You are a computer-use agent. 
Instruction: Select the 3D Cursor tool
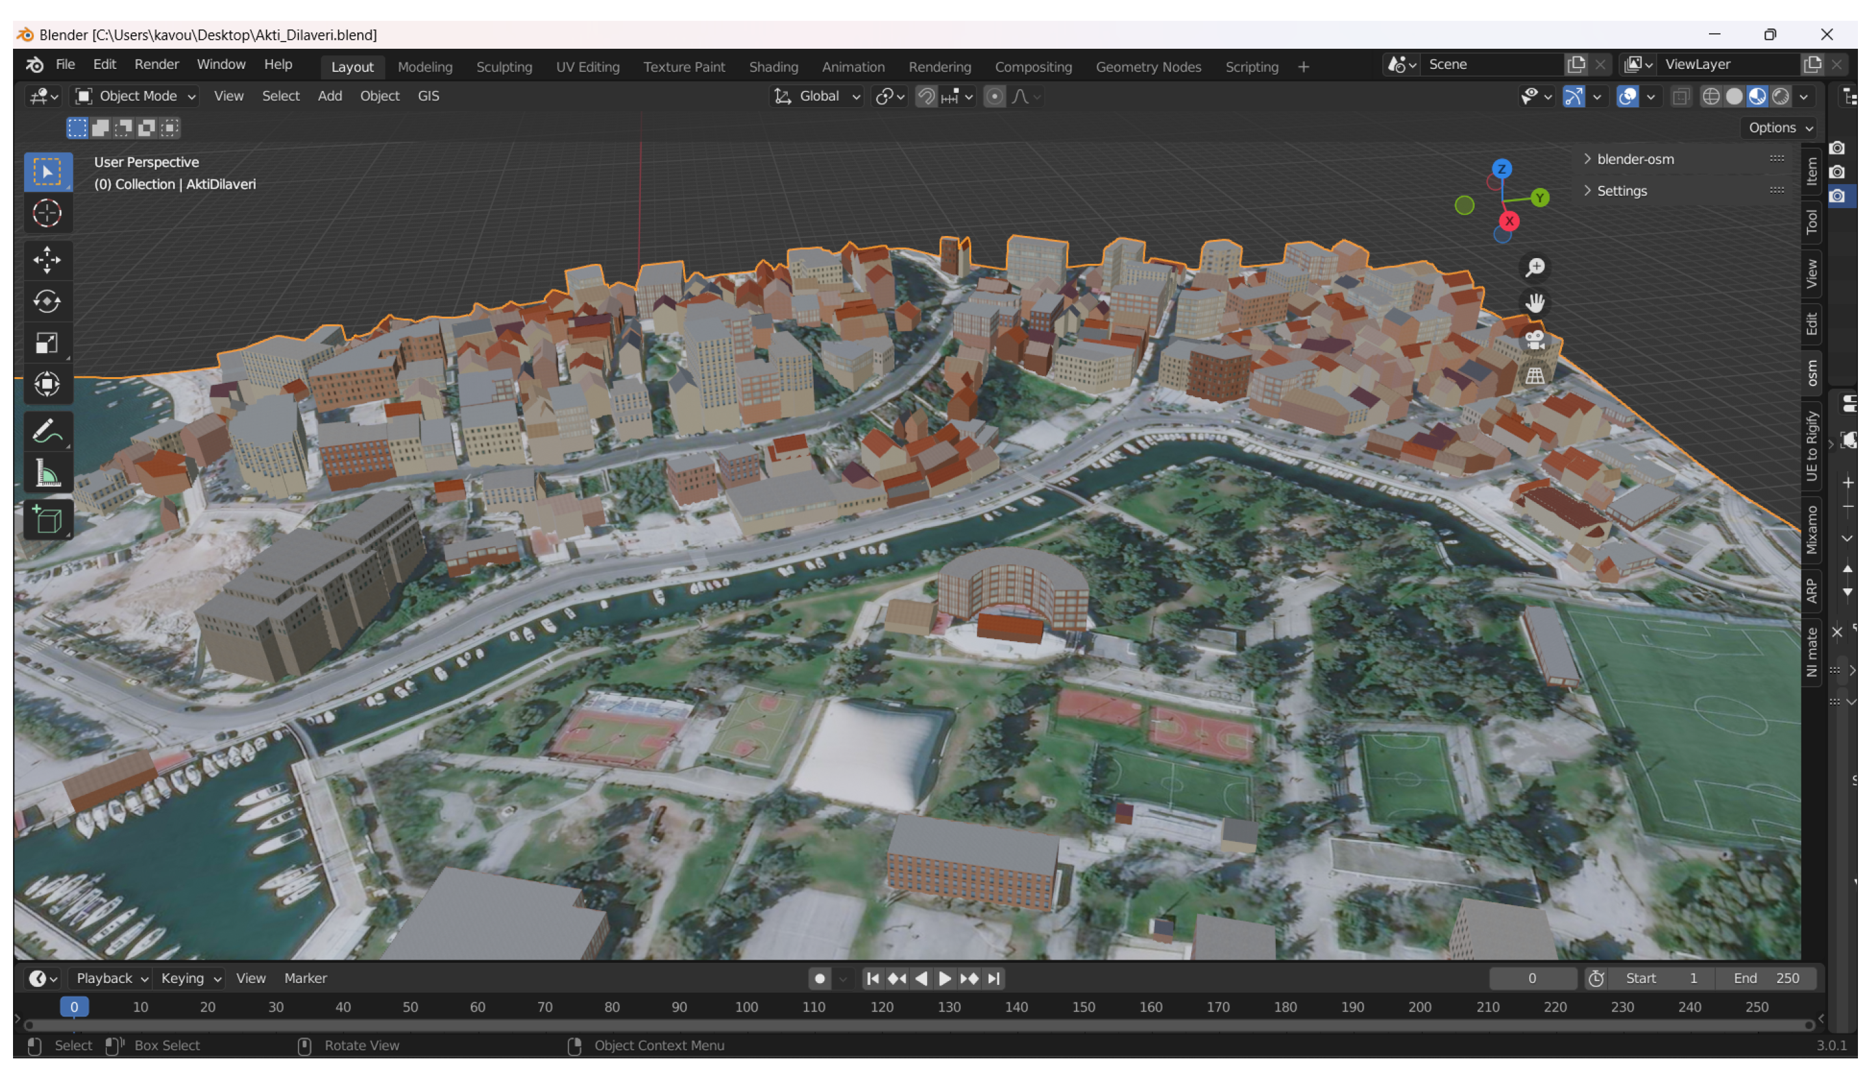(x=47, y=213)
